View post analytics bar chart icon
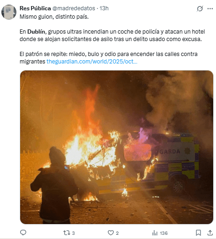216x239 pixels. point(155,233)
